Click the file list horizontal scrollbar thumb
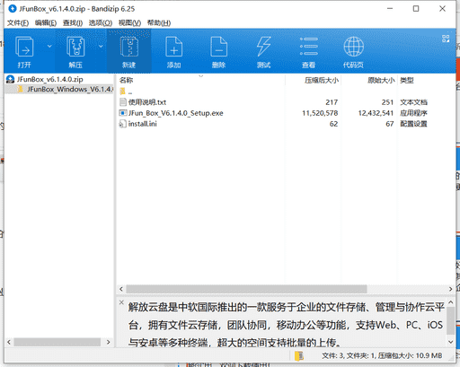 [246, 289]
